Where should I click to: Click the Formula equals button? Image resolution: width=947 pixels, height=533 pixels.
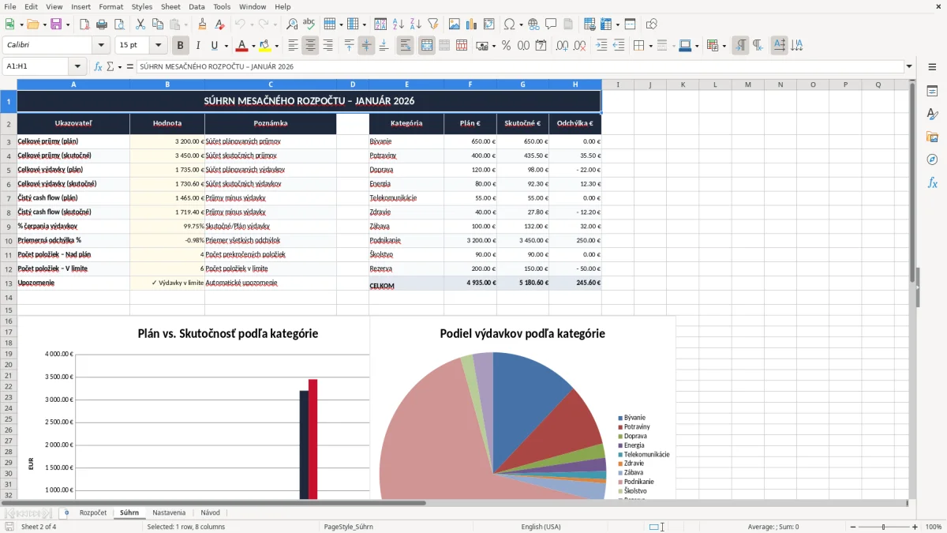pos(129,66)
